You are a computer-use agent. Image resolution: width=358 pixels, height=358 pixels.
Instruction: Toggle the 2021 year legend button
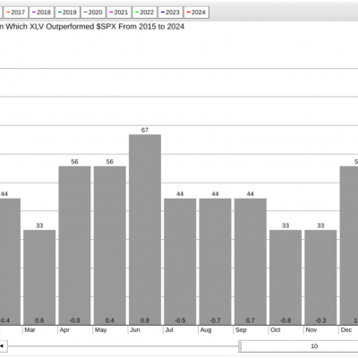[x=118, y=13]
